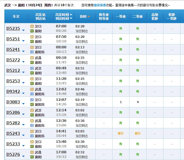Click the 车次 column header
This screenshot has height=160, width=184.
[16, 16]
